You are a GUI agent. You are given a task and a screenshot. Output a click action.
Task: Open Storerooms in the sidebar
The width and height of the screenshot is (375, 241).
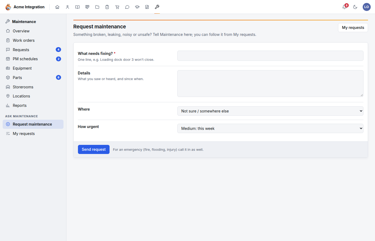pyautogui.click(x=33, y=87)
